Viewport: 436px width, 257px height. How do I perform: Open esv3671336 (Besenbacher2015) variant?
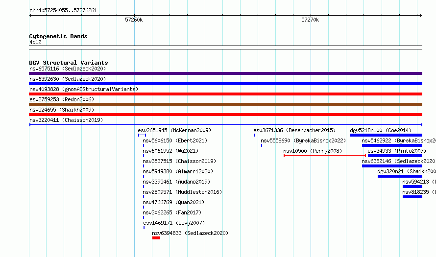[x=294, y=130]
